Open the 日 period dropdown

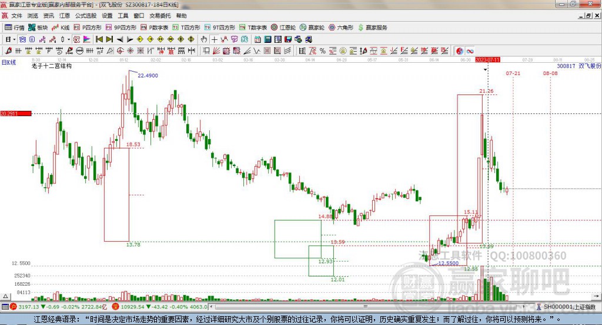click(10, 39)
